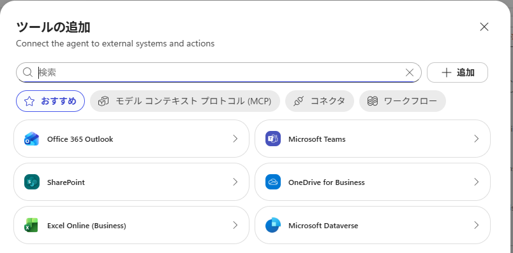Clear the search field with the X icon
Viewport: 513px width, 253px height.
[x=410, y=72]
